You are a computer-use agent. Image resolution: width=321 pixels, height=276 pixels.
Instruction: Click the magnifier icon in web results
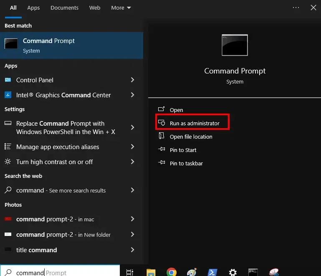8,190
